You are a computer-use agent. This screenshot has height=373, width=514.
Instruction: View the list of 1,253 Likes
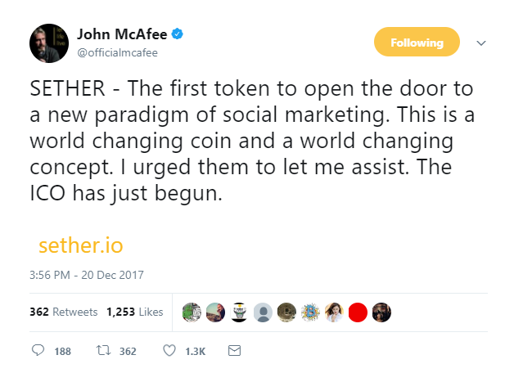coord(134,312)
